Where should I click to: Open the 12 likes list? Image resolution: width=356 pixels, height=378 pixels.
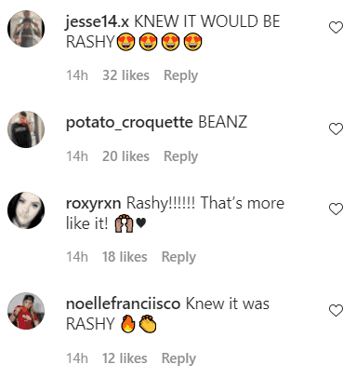125,358
